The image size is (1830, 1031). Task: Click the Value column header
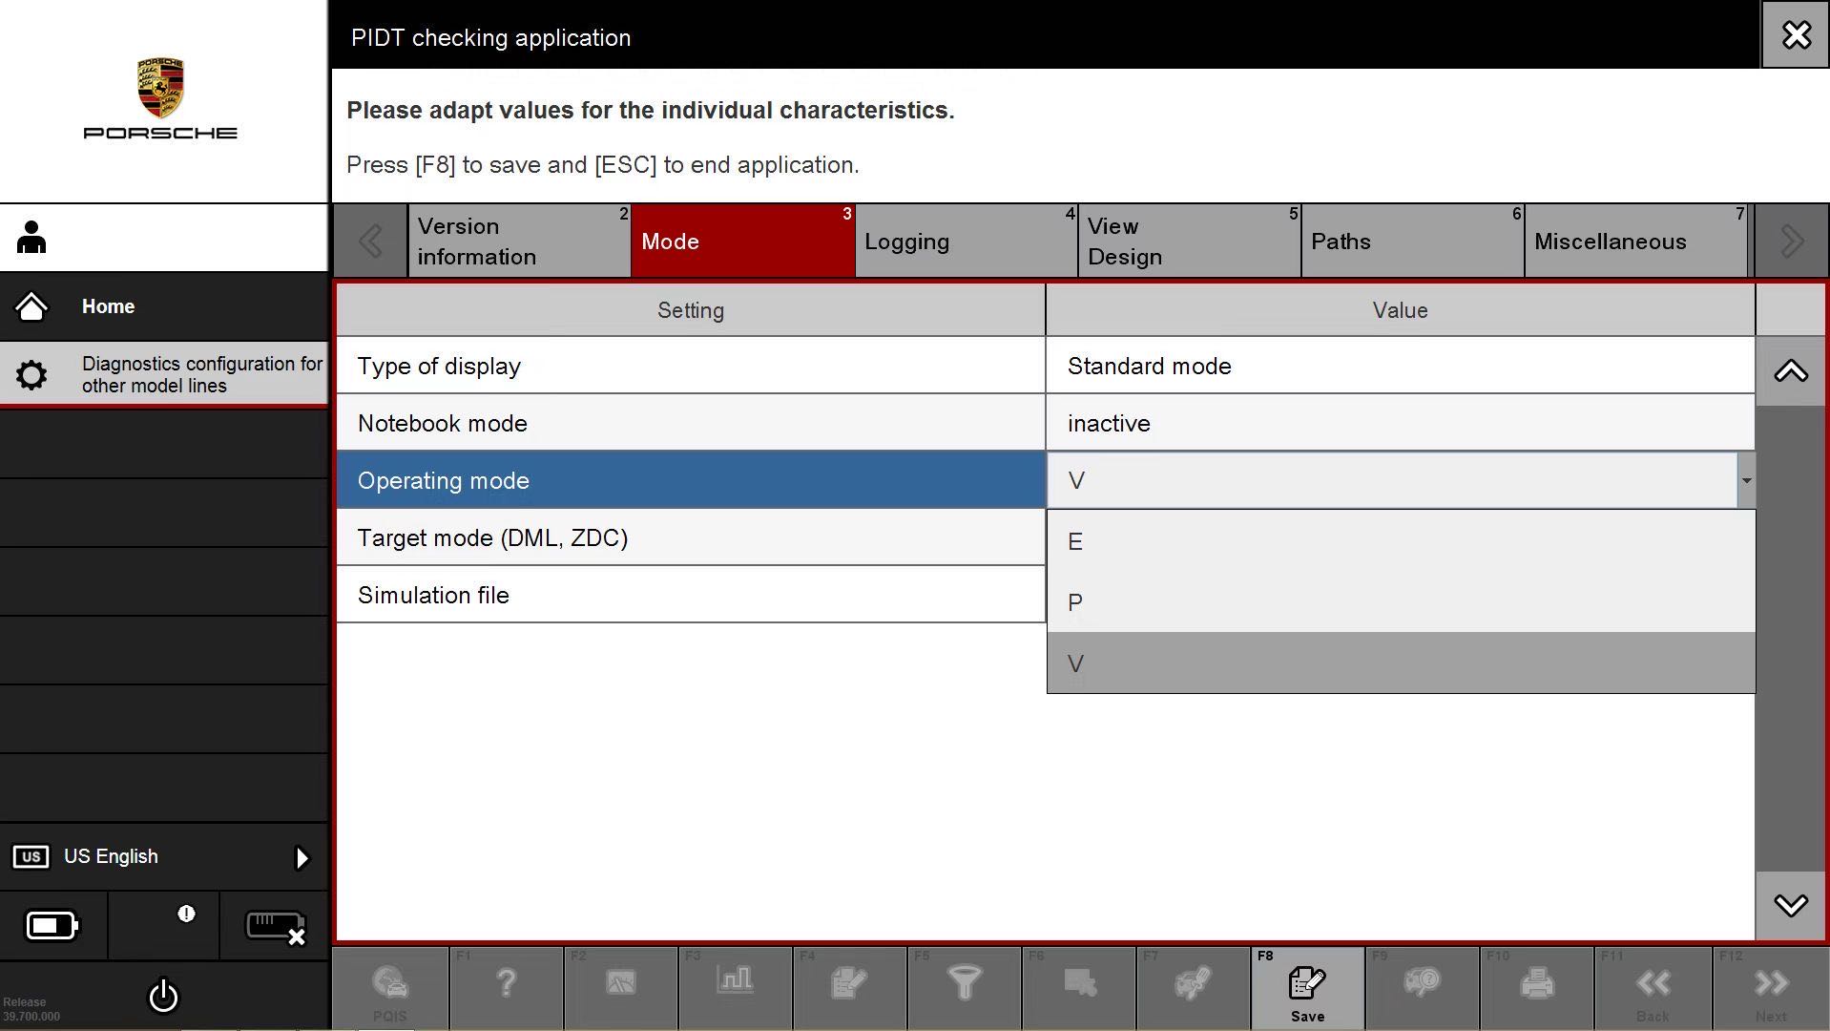pos(1401,310)
